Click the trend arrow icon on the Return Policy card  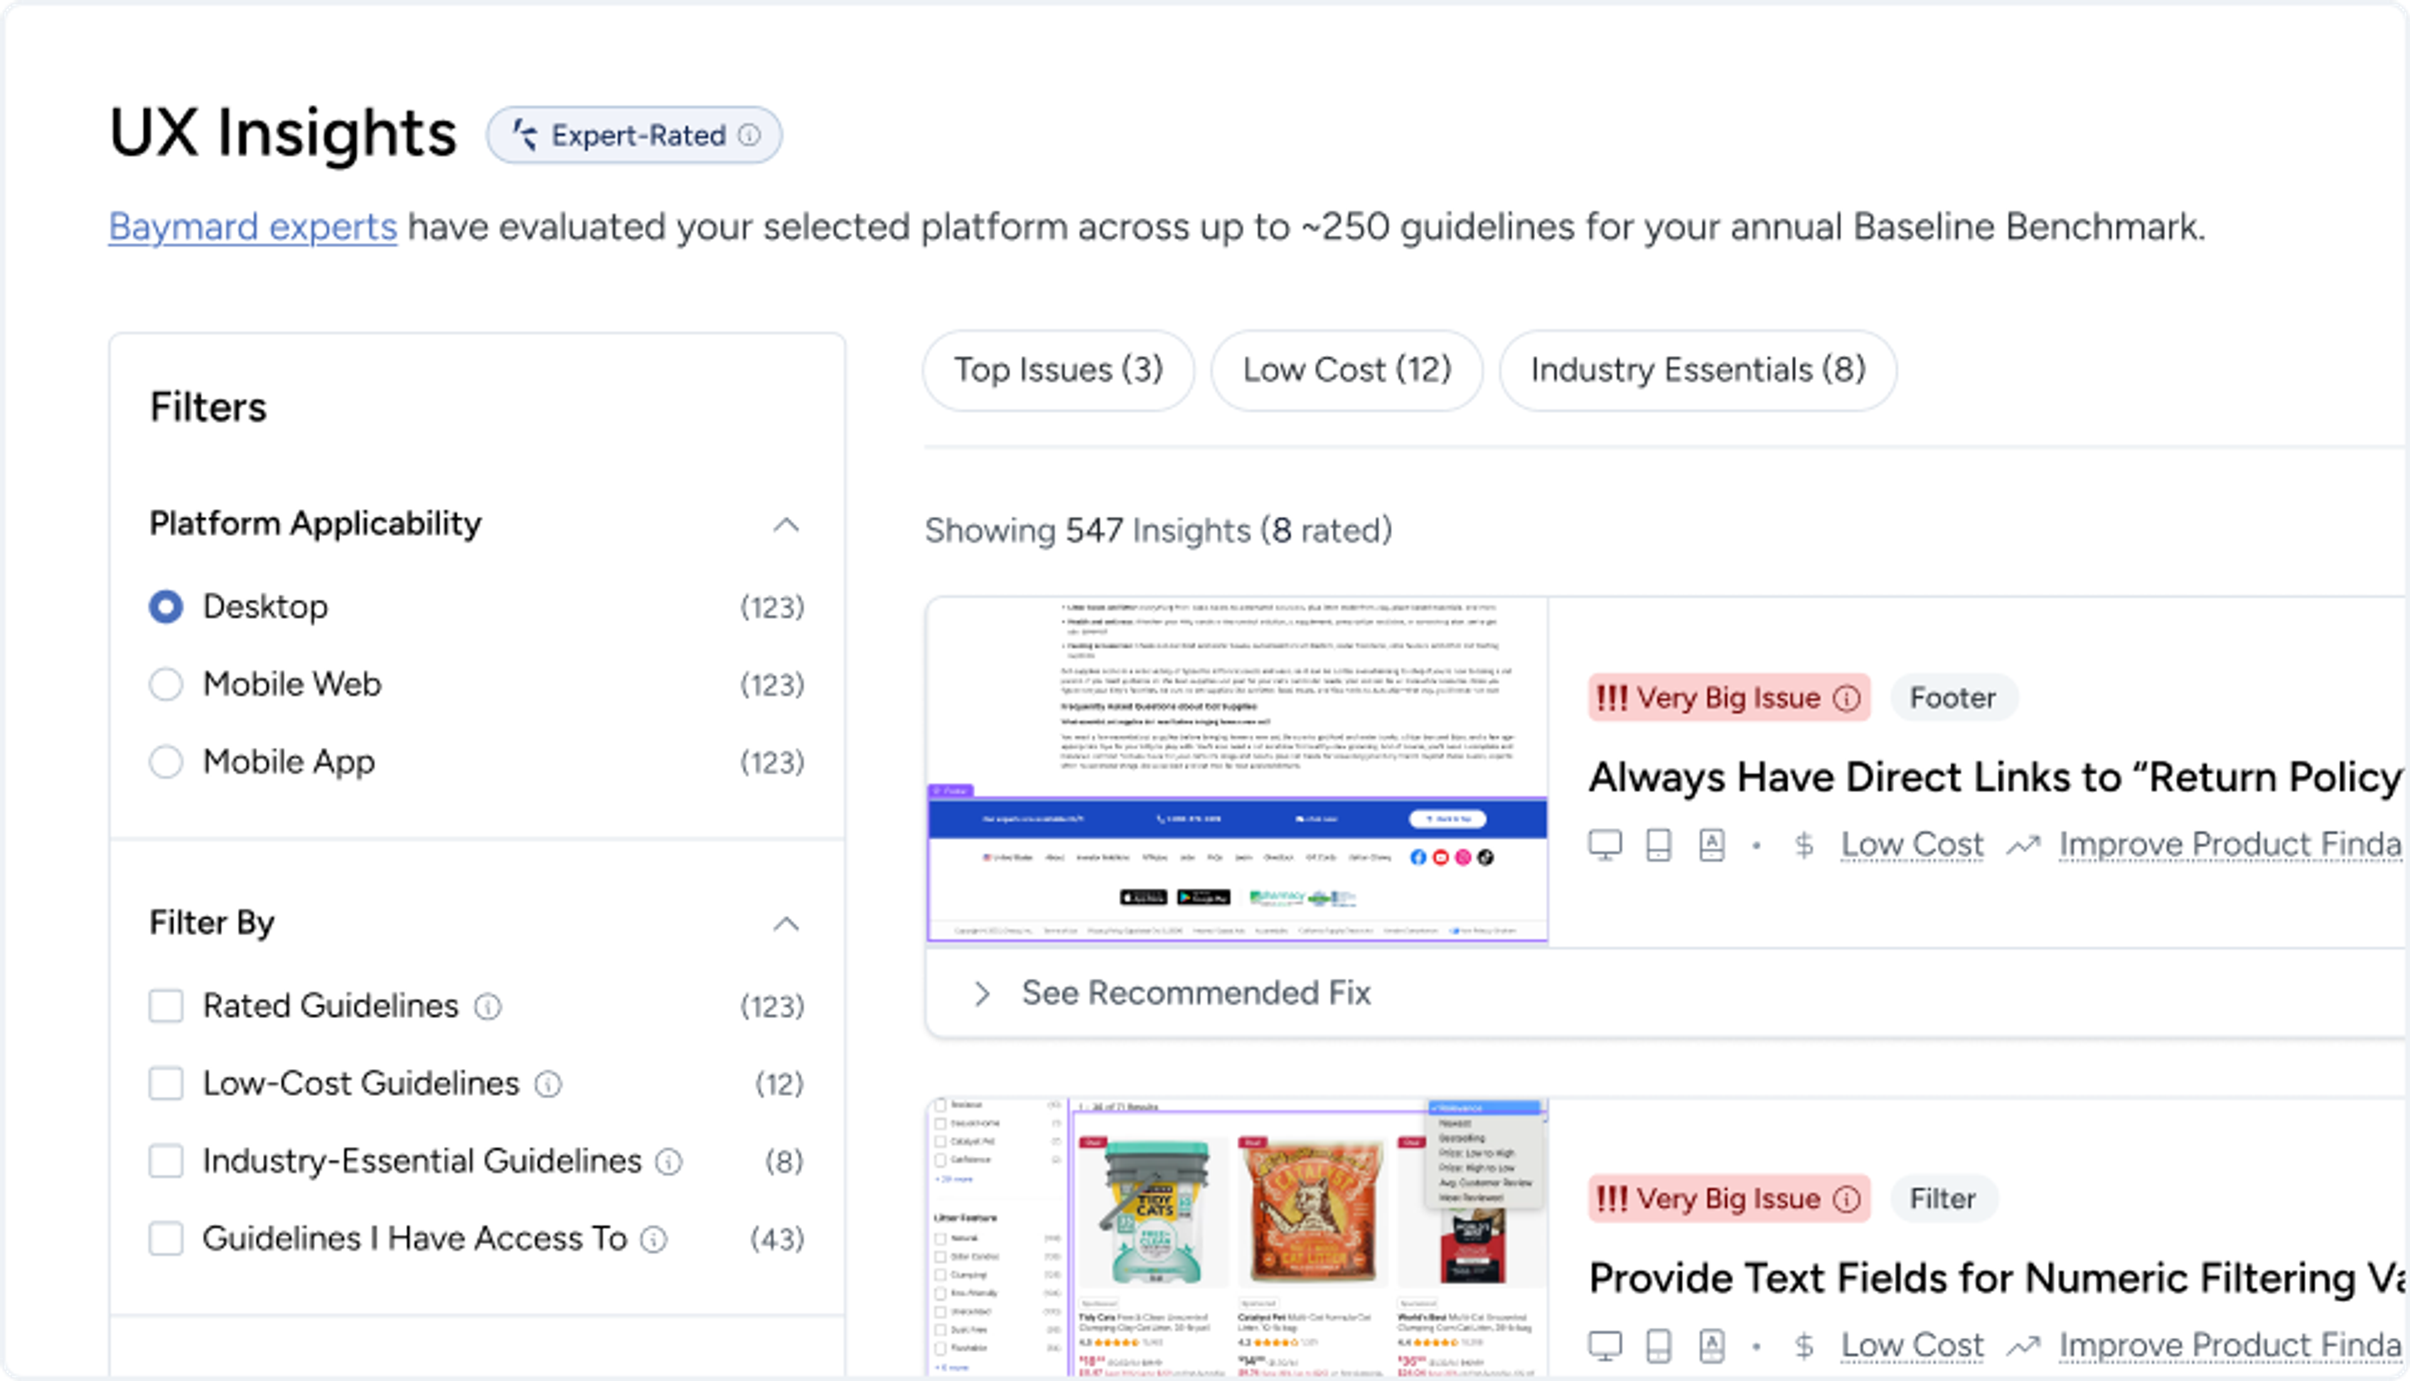coord(2023,845)
